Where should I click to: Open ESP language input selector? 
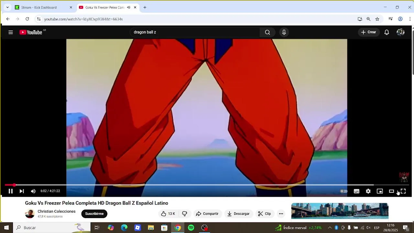tap(377, 227)
